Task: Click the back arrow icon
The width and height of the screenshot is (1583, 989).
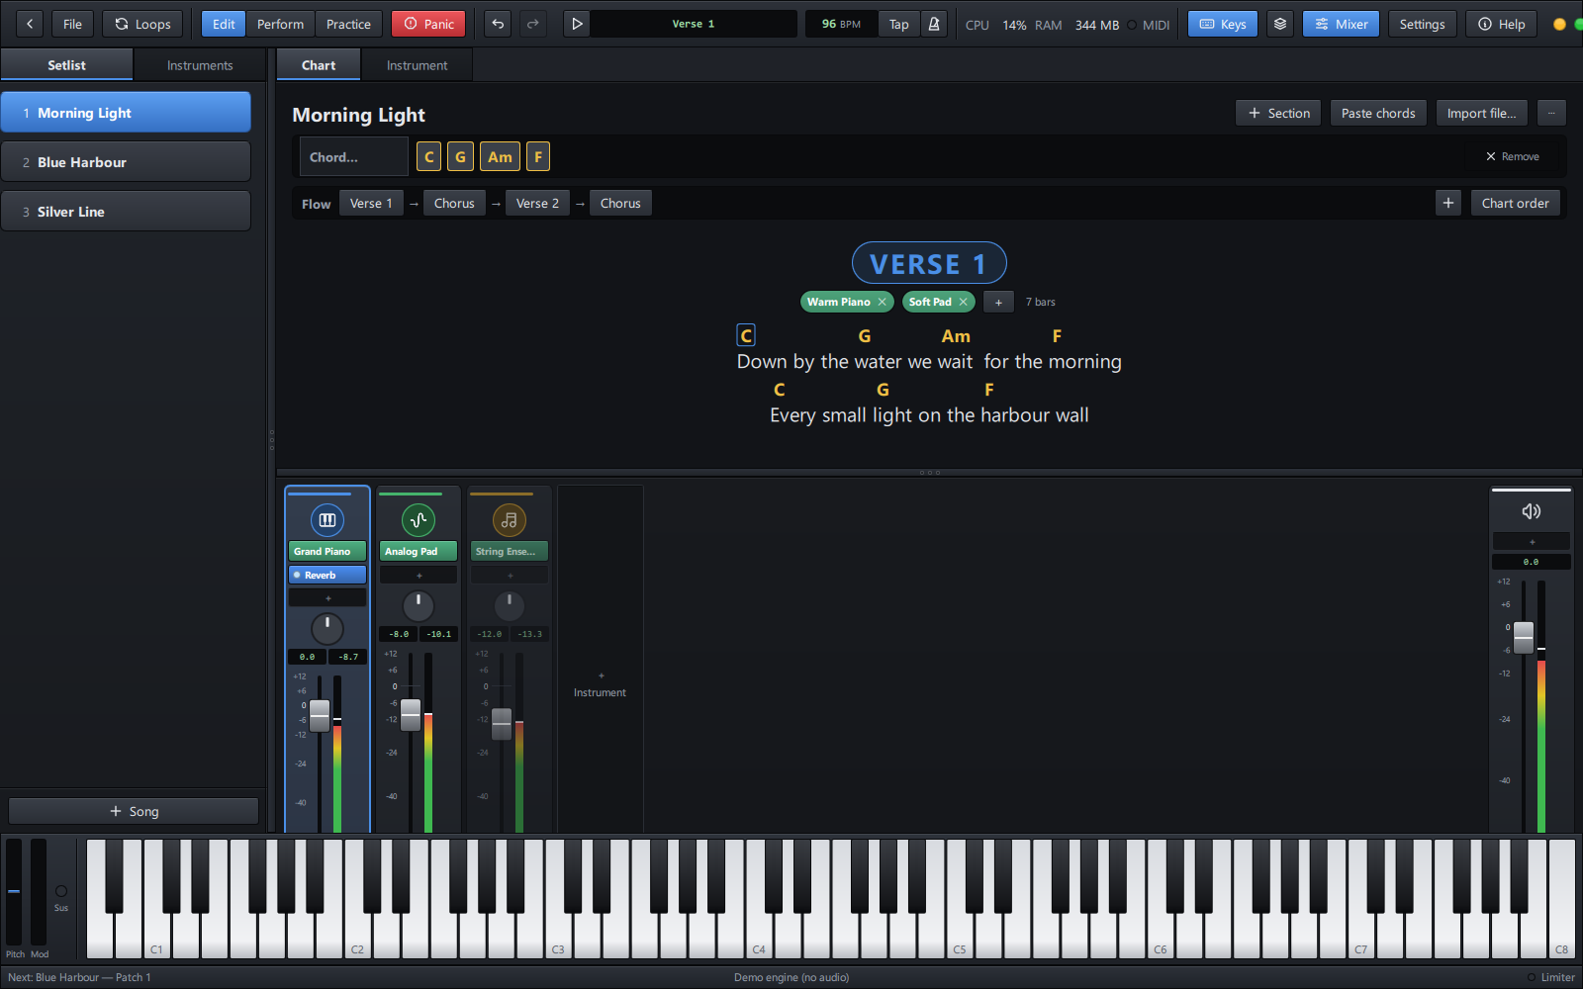Action: click(x=30, y=24)
